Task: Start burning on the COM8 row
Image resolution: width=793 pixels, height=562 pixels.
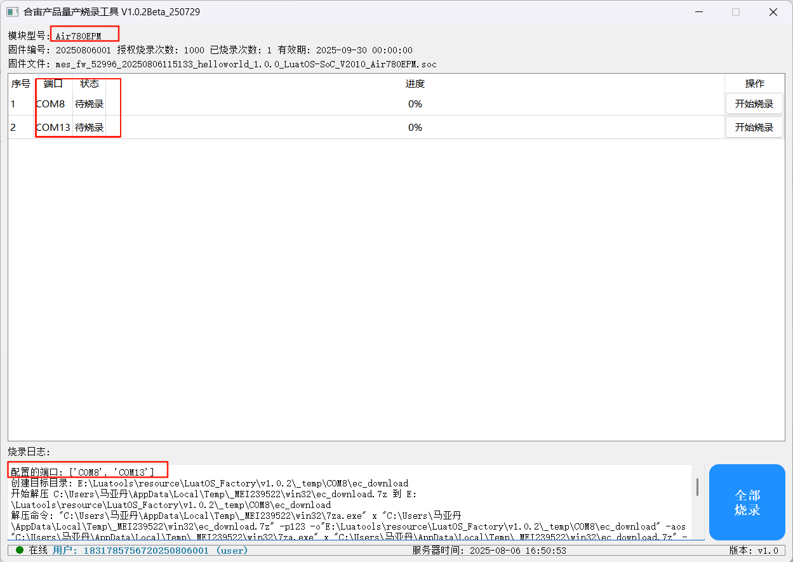Action: 754,104
